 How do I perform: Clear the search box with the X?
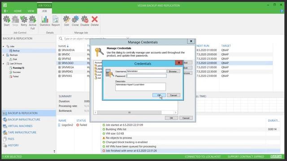click(128, 38)
